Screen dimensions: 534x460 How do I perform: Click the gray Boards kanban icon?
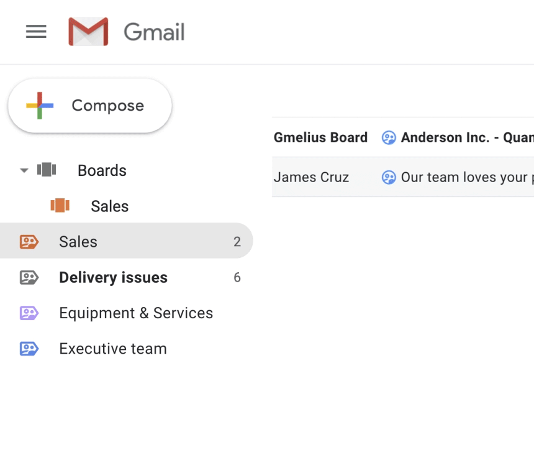point(47,170)
